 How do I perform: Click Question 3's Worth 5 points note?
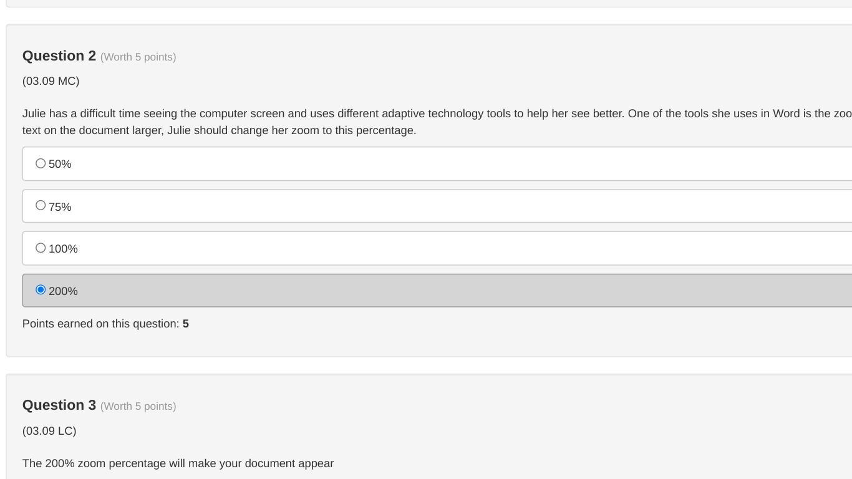coord(138,406)
